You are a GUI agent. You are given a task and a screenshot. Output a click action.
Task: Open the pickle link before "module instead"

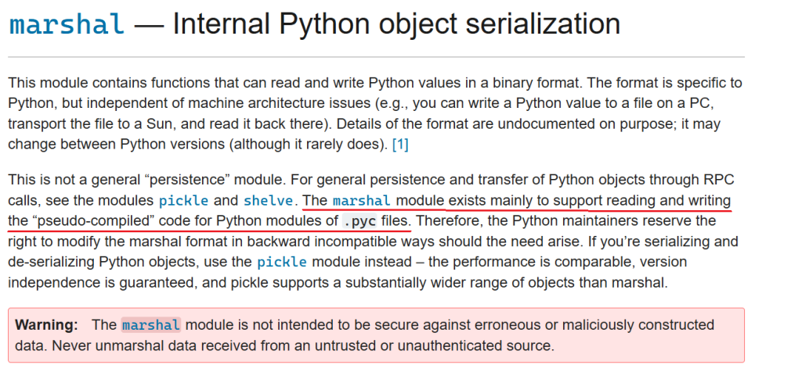coord(282,263)
